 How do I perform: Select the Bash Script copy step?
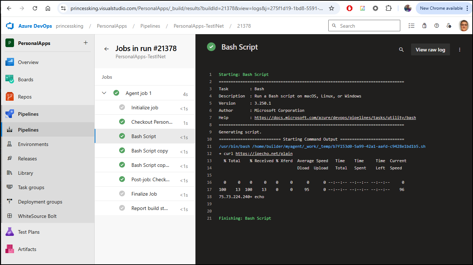(145, 151)
